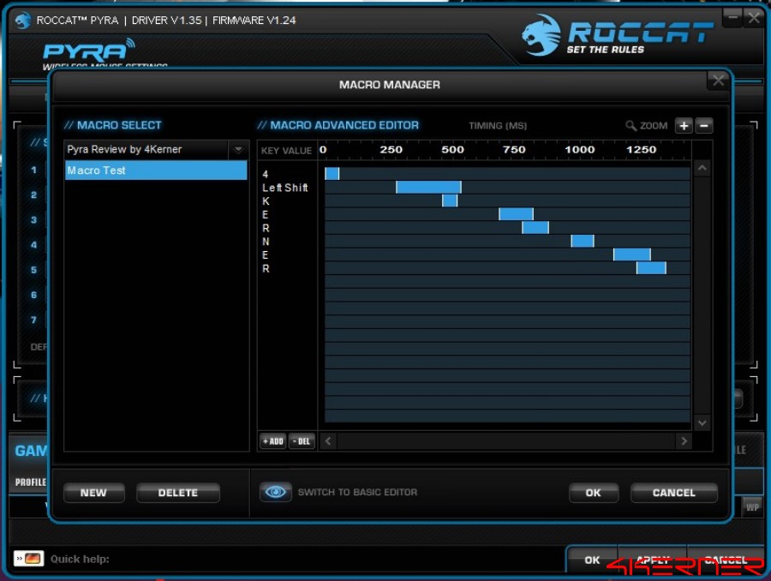This screenshot has width=771, height=581.
Task: Click the ROCCAT logo in title bar
Action: (x=22, y=21)
